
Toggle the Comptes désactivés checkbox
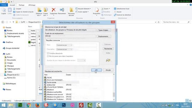point(48,53)
